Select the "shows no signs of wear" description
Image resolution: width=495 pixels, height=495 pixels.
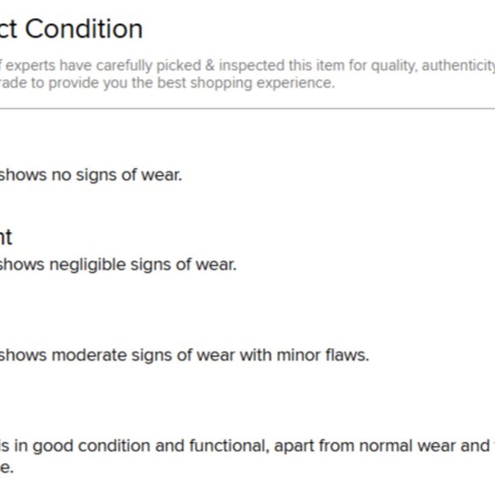pos(91,175)
